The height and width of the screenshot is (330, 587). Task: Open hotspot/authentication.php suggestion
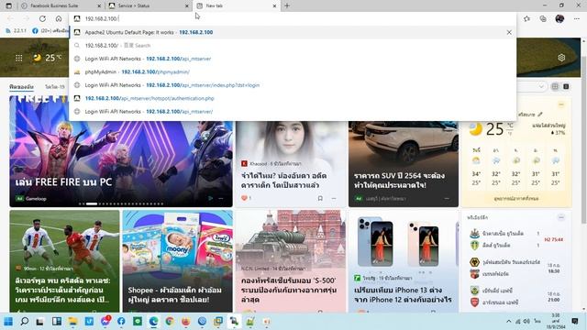(292, 98)
